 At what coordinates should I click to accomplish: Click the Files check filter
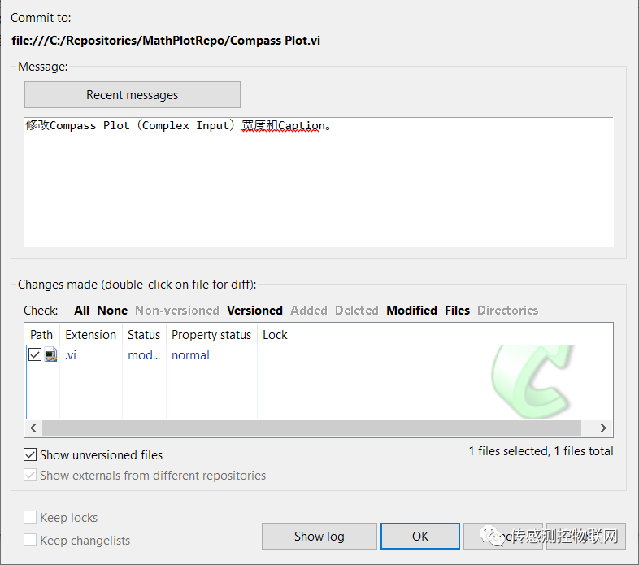click(457, 311)
